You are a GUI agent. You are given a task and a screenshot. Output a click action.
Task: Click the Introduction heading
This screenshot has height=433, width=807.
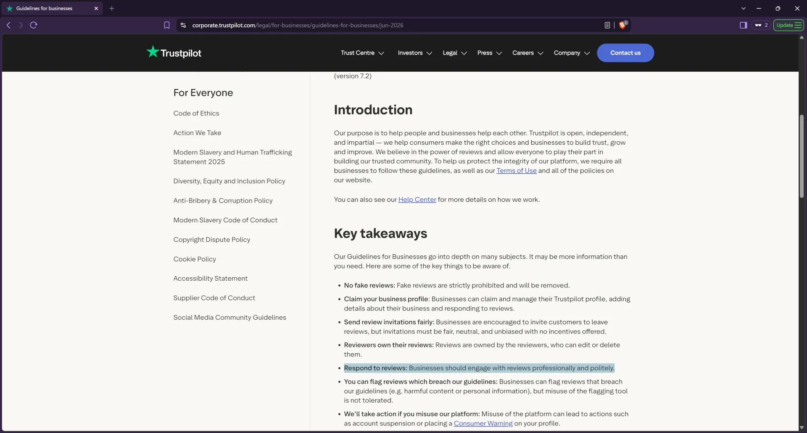[x=373, y=110]
